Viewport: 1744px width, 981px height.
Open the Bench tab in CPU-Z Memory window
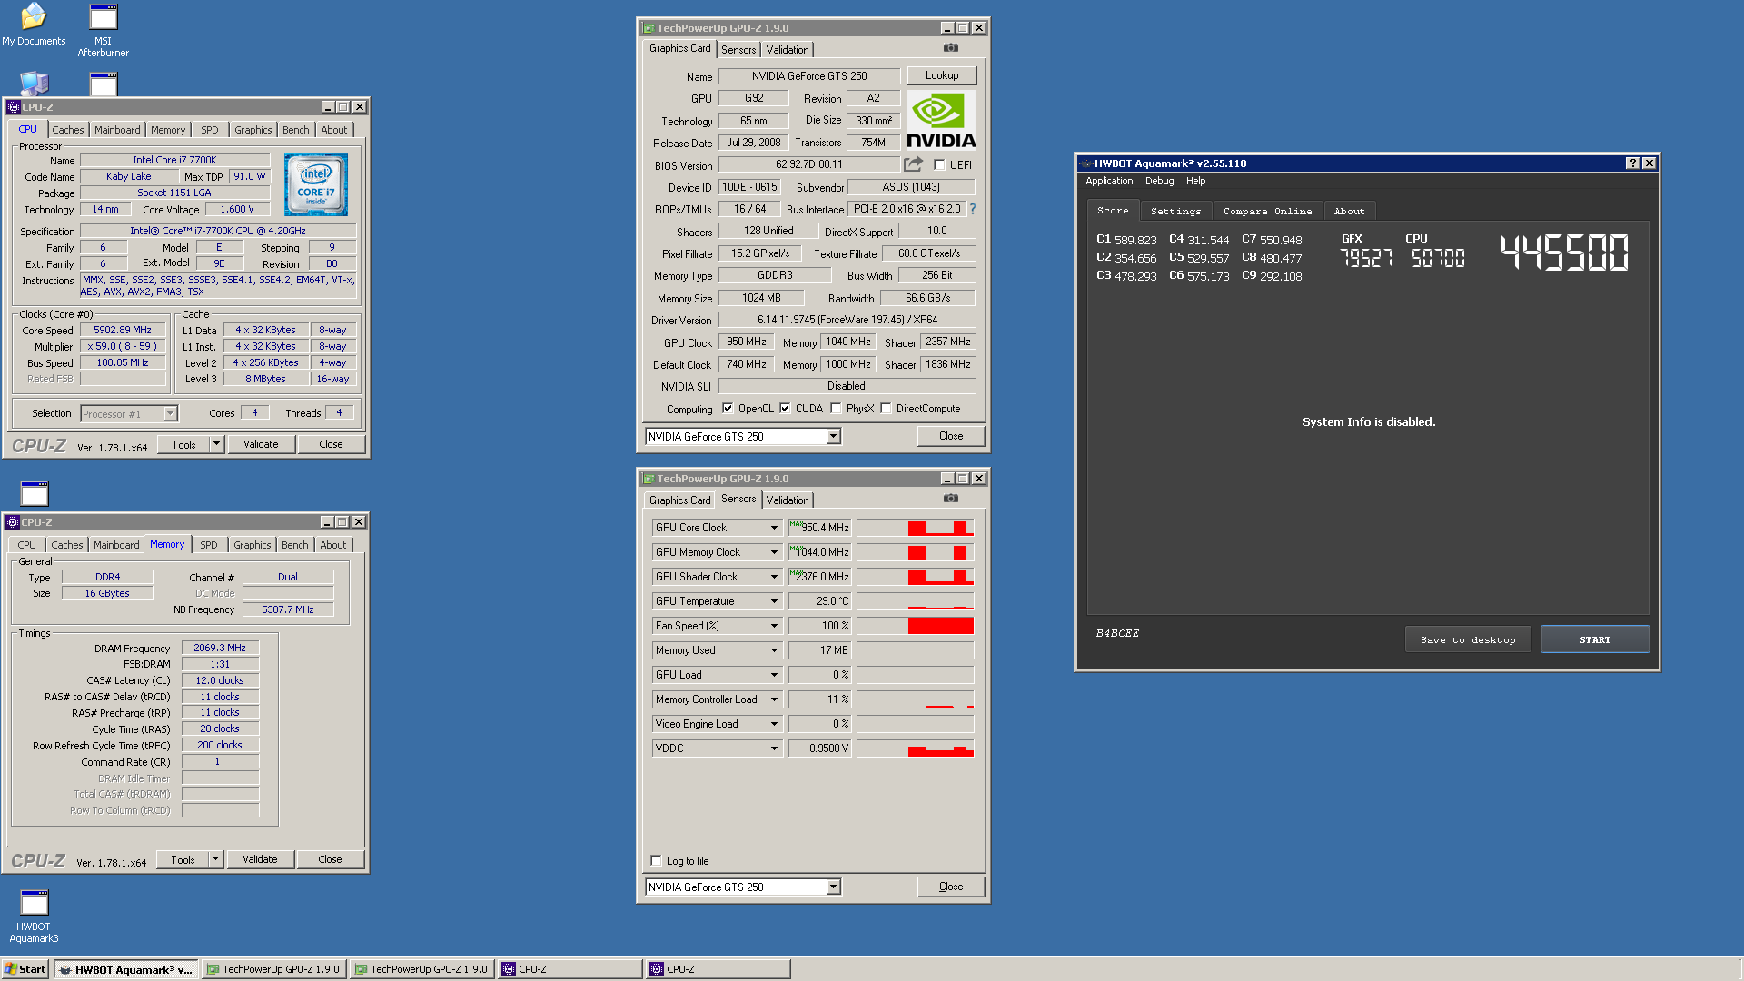(295, 545)
